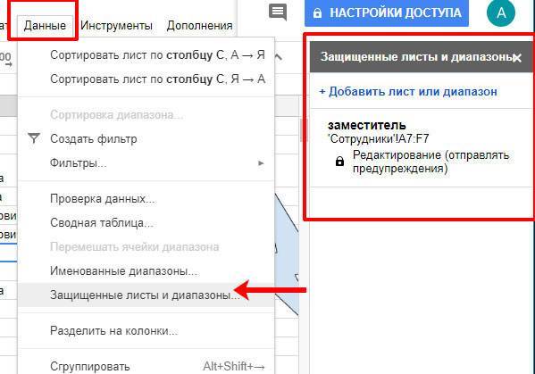
Task: Open the заместитель protected range entry
Action: [x=421, y=148]
